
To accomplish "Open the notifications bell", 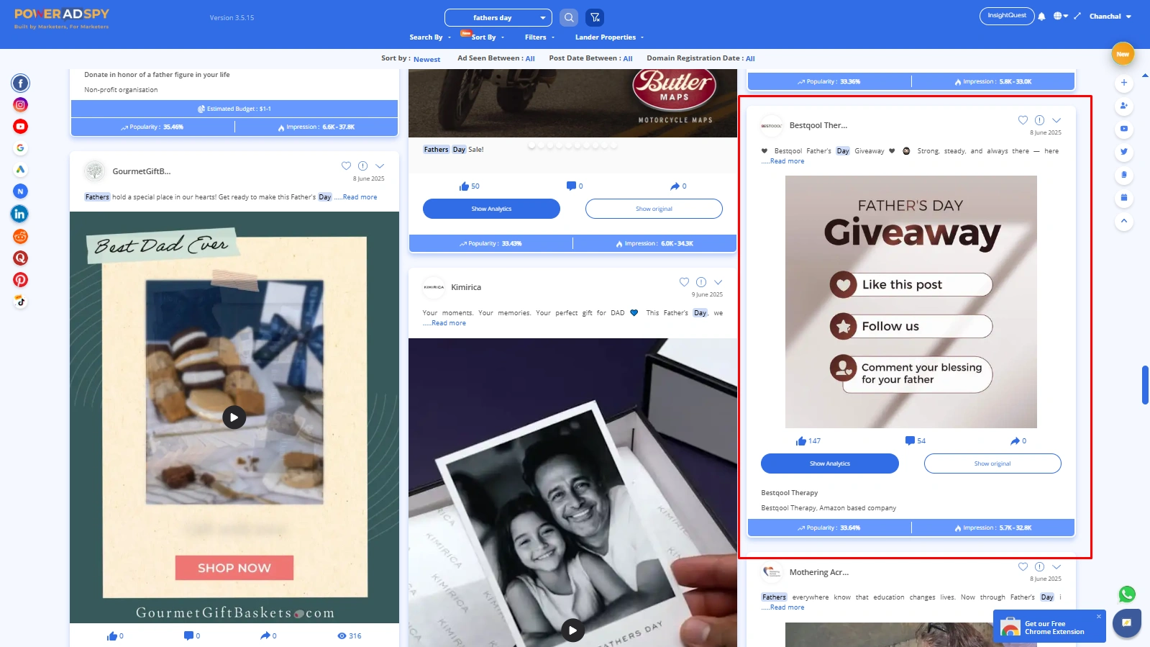I will pyautogui.click(x=1041, y=17).
